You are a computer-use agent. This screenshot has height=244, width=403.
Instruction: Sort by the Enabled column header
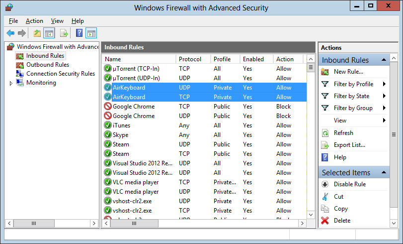pyautogui.click(x=256, y=59)
